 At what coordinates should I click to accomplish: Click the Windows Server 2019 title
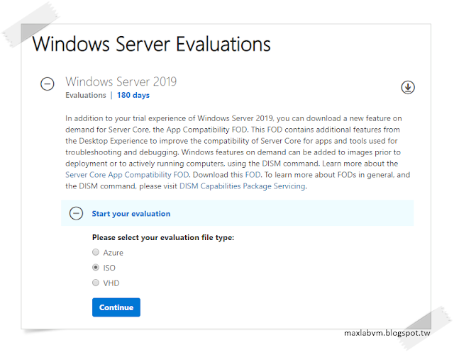(x=121, y=81)
